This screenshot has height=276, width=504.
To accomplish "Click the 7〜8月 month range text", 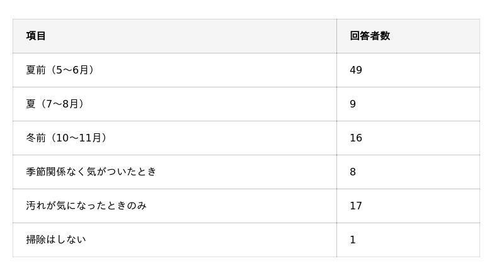I will tap(62, 104).
